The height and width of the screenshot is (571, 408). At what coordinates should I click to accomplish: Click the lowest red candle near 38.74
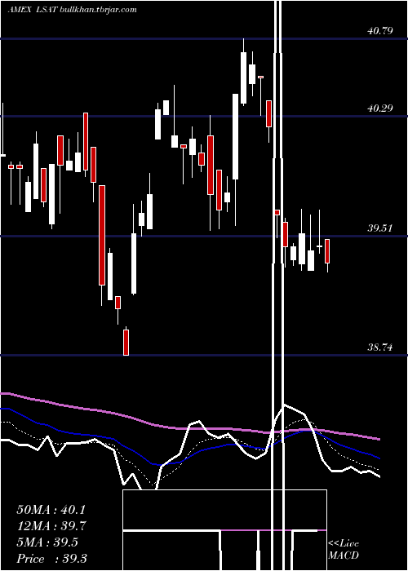click(126, 342)
